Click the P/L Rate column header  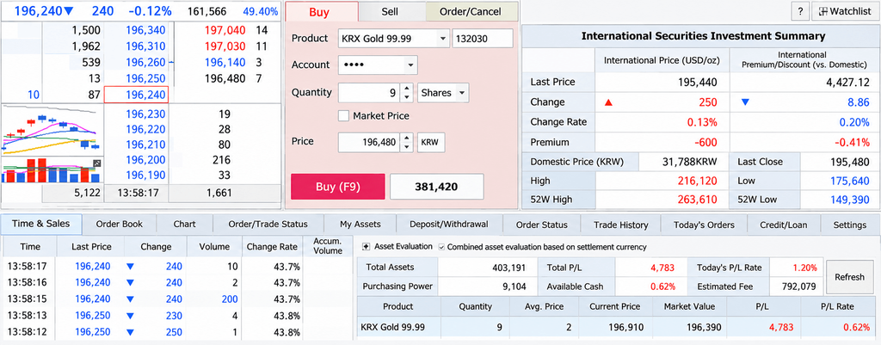[x=838, y=307]
